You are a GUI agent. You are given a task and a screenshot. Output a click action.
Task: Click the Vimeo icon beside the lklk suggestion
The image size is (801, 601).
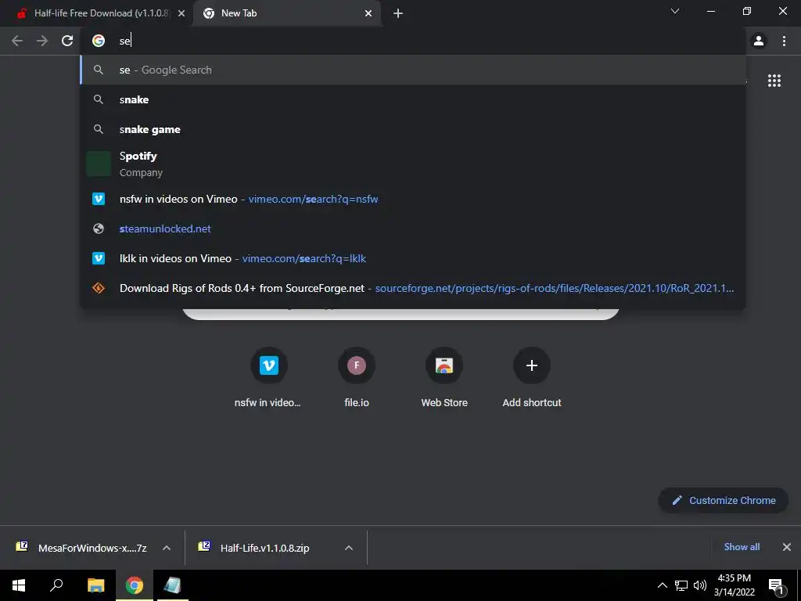pyautogui.click(x=99, y=258)
